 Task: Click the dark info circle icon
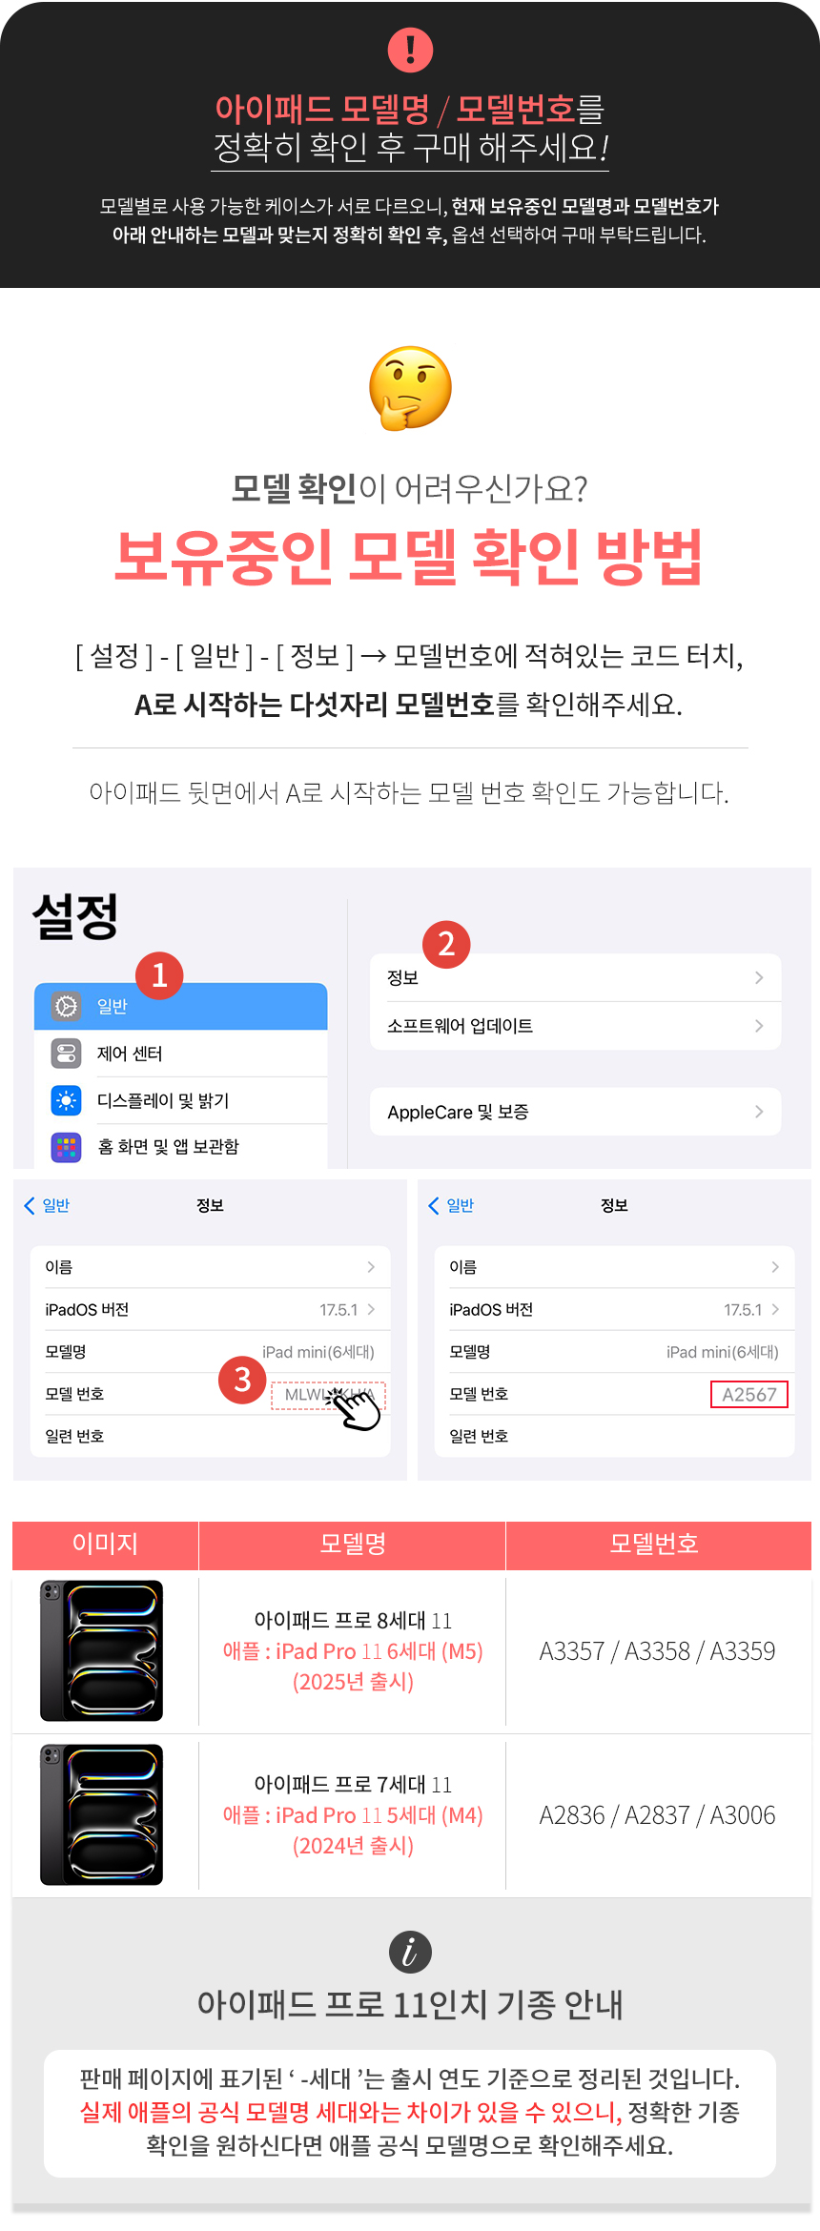point(410,1952)
